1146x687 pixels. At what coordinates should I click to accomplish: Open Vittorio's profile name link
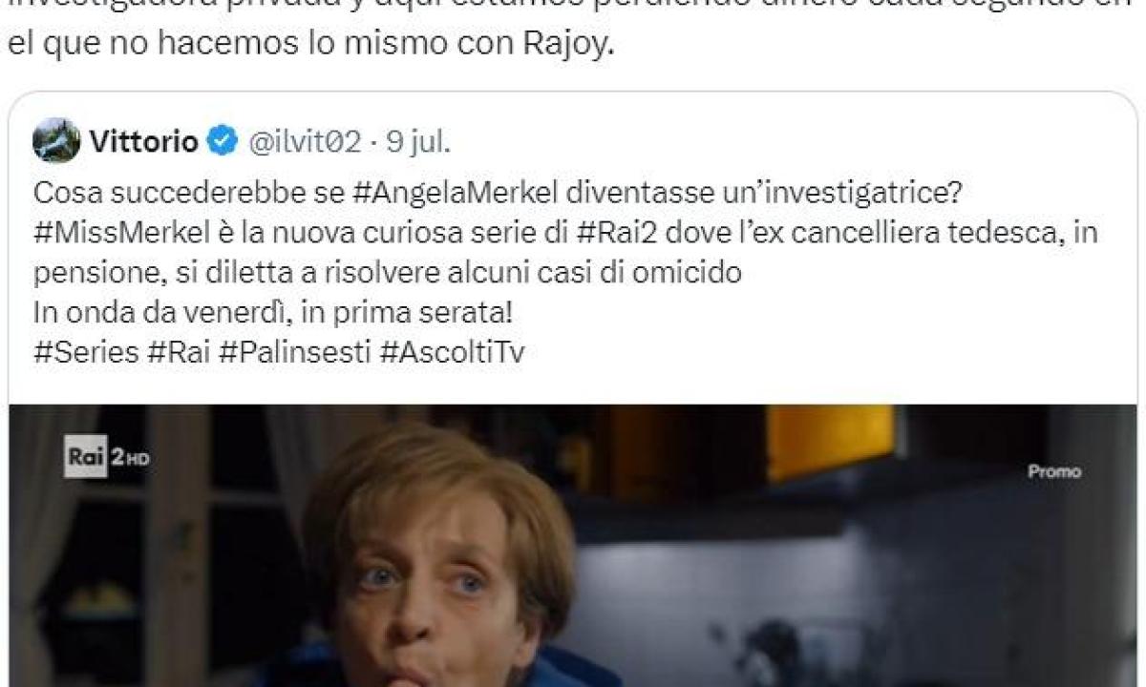[144, 142]
